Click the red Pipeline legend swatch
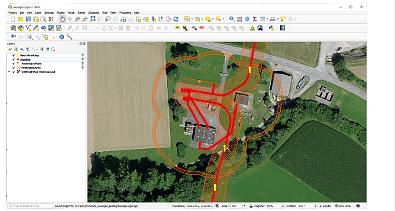 coord(18,59)
